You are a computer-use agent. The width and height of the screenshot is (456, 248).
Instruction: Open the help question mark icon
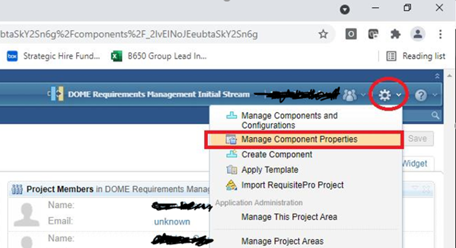coord(421,95)
